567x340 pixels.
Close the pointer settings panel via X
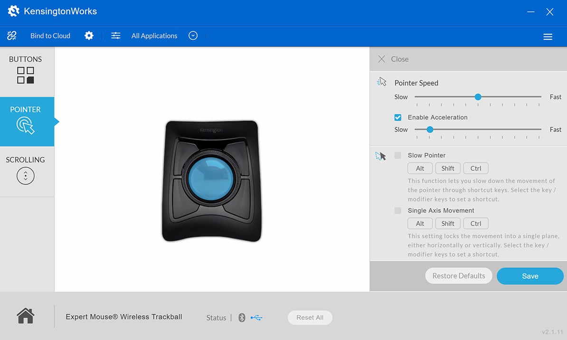(381, 59)
